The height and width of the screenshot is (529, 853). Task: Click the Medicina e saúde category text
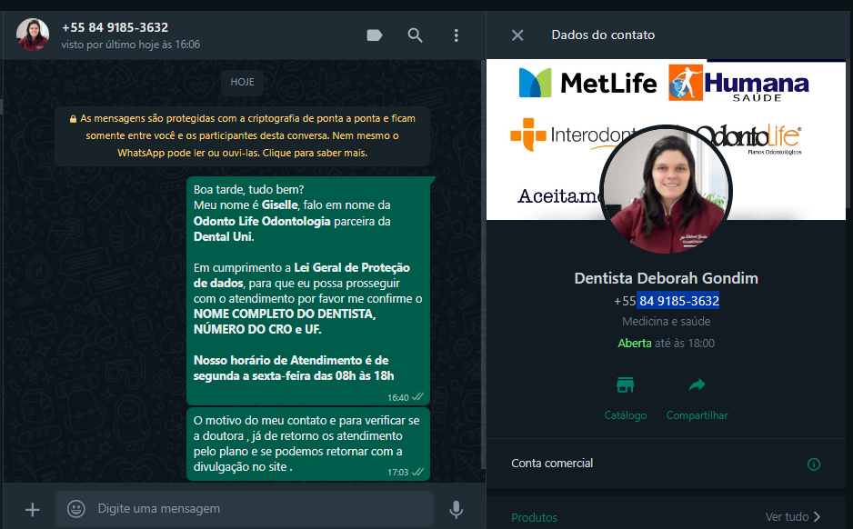[666, 322]
